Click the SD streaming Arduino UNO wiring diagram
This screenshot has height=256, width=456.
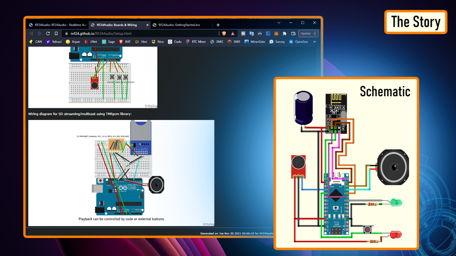121,173
